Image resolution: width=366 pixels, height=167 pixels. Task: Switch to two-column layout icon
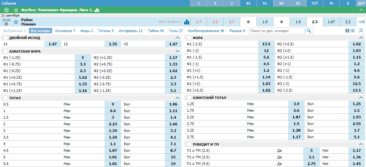coord(347,31)
